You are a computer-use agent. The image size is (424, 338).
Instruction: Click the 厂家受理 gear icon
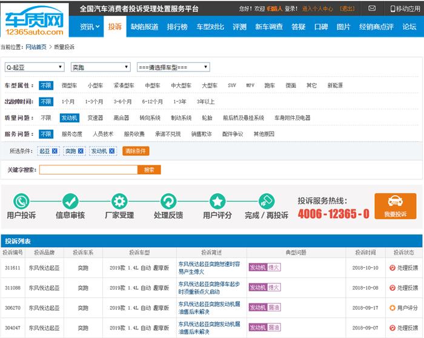pyautogui.click(x=119, y=202)
